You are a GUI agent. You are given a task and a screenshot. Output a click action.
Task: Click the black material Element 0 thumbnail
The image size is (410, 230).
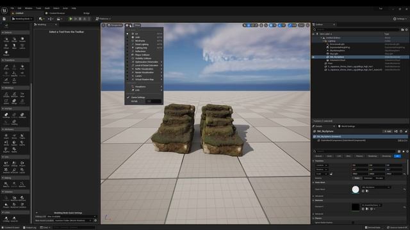(356, 207)
